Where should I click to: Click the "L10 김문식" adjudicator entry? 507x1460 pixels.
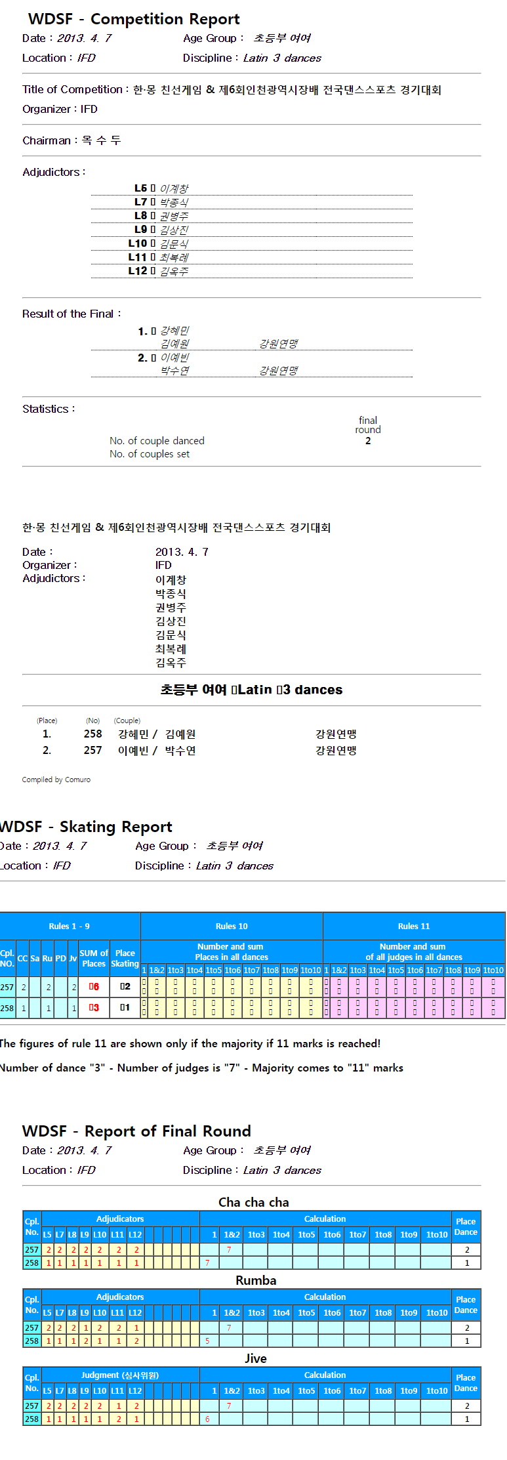158,243
